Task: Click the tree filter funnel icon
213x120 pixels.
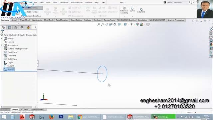Action: (2, 31)
